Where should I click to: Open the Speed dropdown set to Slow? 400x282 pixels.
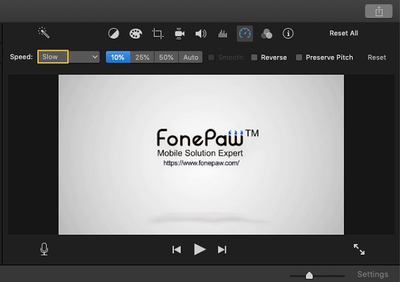(x=69, y=57)
